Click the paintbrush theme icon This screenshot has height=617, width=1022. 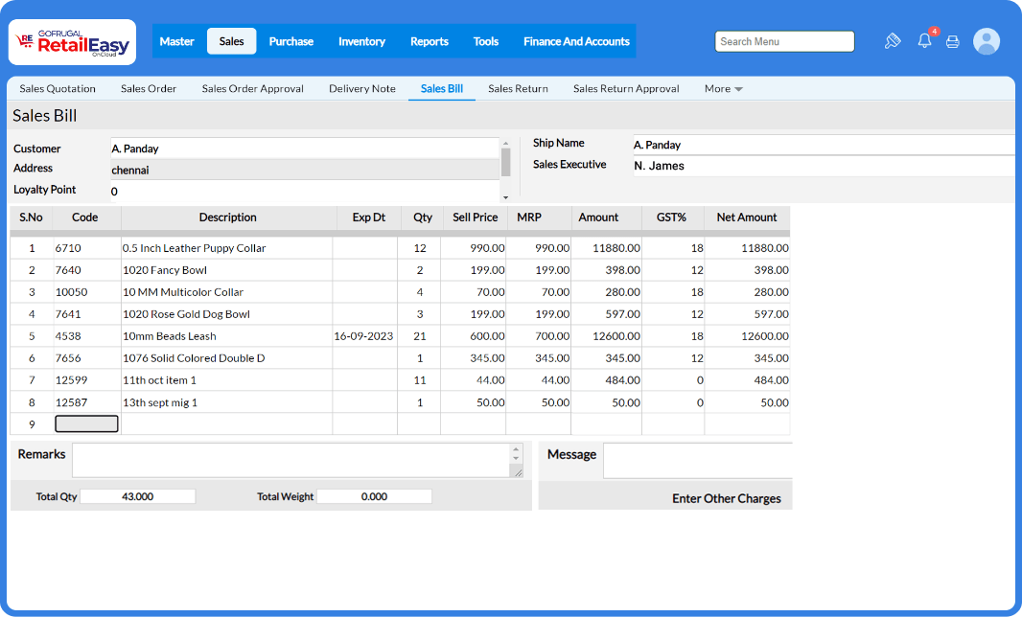pyautogui.click(x=893, y=41)
